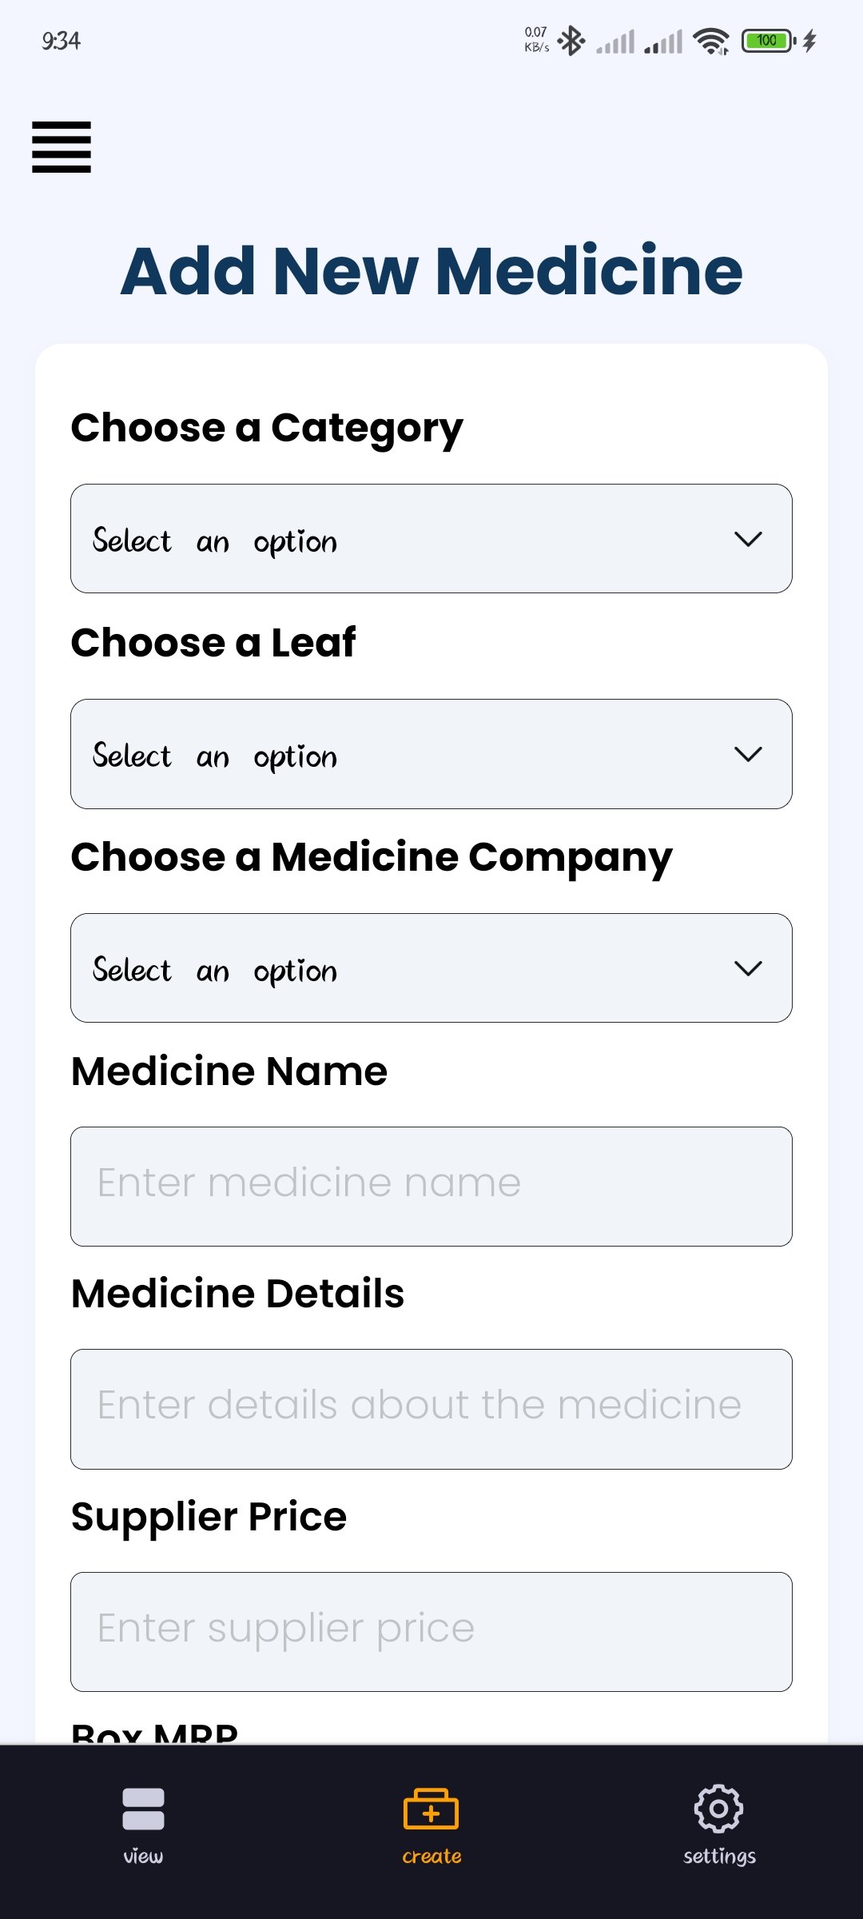Switch to the settings tab label

[x=719, y=1856]
